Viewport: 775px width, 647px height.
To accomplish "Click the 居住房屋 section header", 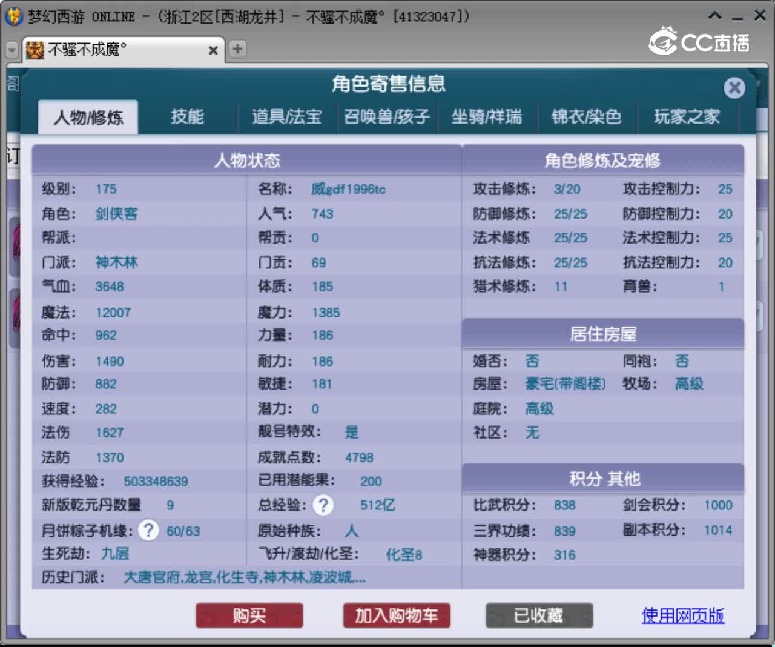I will [602, 334].
